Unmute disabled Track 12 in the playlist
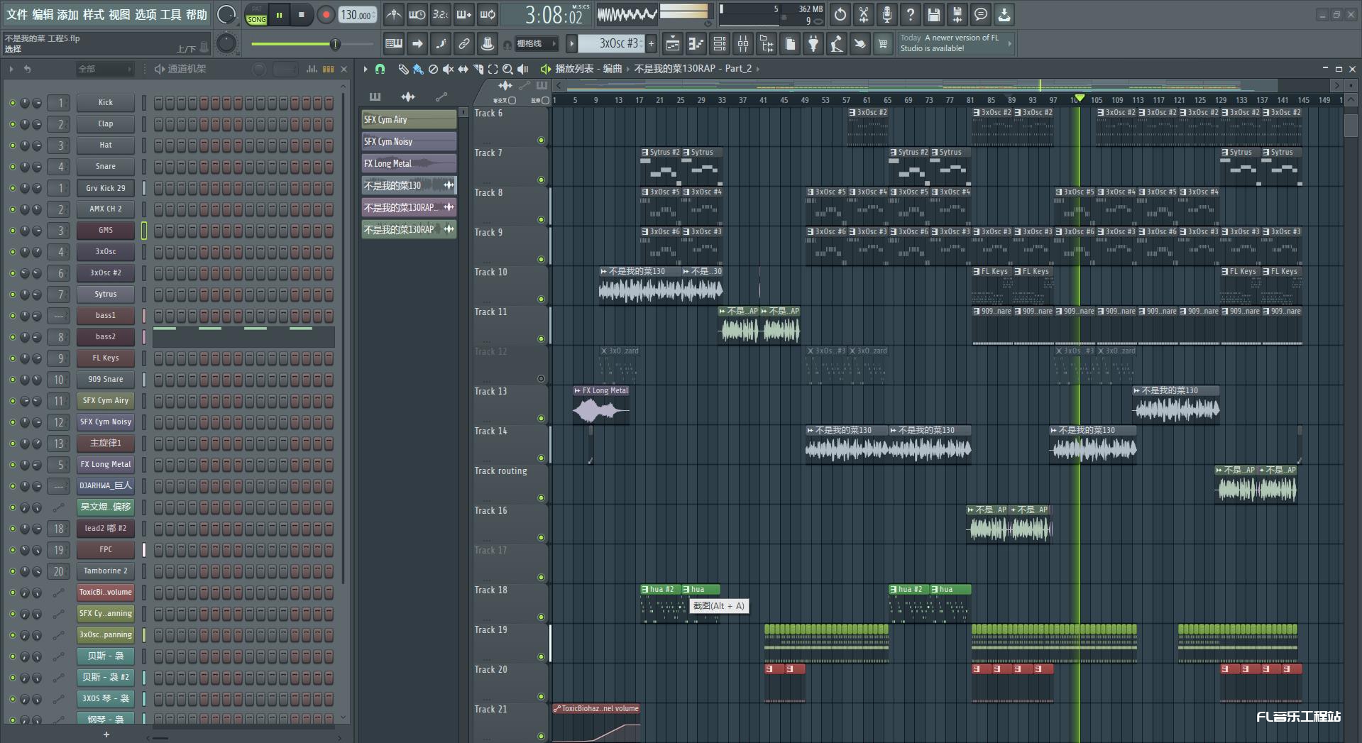Screen dimensions: 1362x743 [541, 378]
